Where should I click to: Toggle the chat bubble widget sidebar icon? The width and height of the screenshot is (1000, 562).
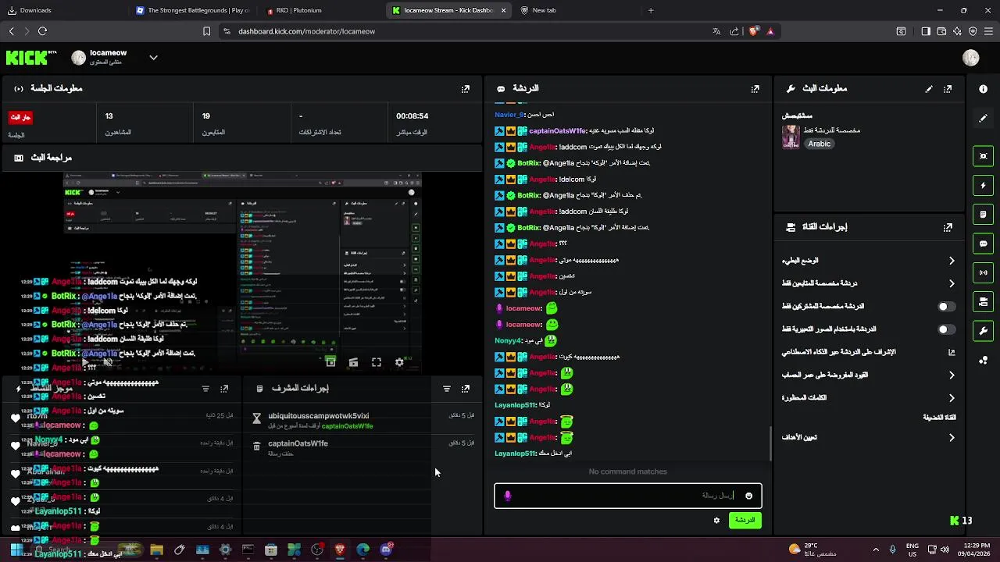[x=983, y=244]
